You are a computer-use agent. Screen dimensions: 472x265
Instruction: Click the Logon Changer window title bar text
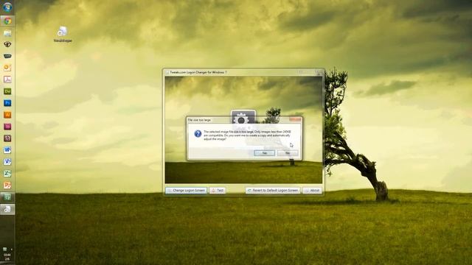(x=198, y=72)
